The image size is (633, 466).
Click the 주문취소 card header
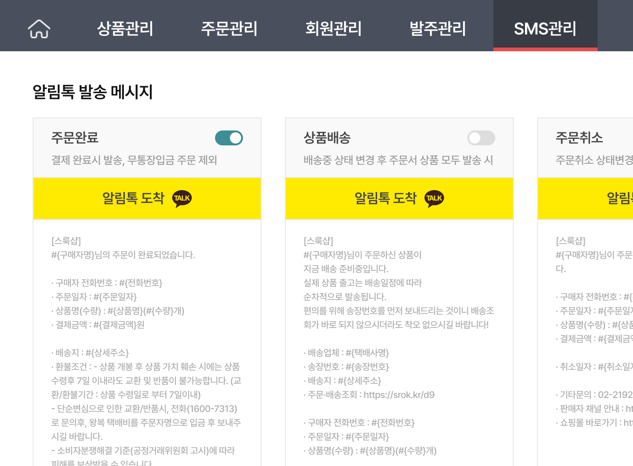point(579,138)
